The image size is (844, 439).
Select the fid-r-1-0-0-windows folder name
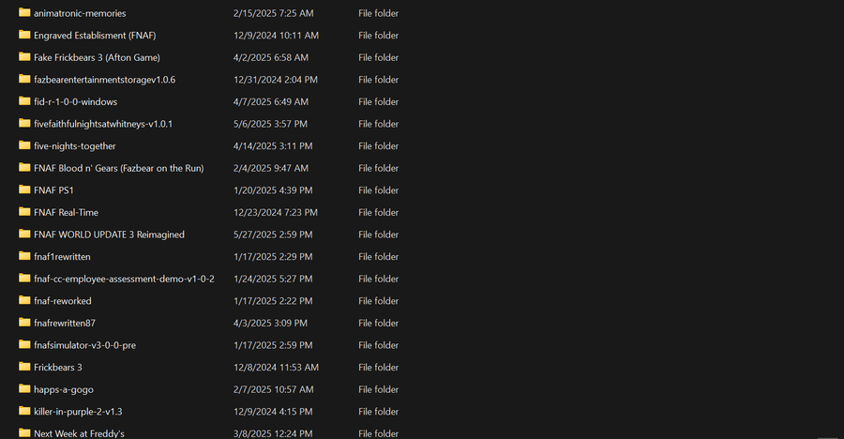pyautogui.click(x=75, y=101)
